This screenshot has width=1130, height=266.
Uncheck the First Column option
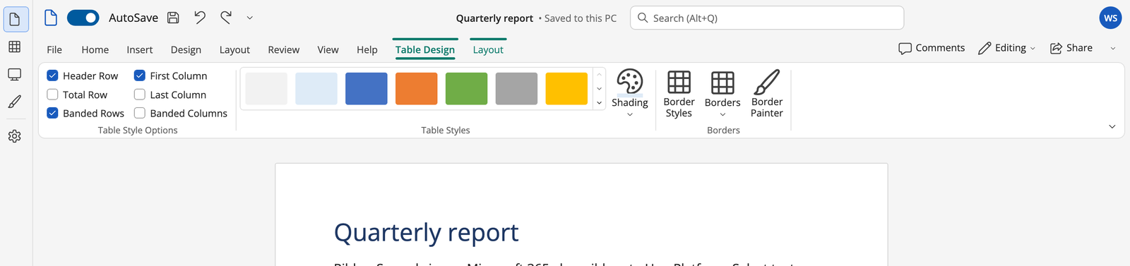click(x=140, y=75)
